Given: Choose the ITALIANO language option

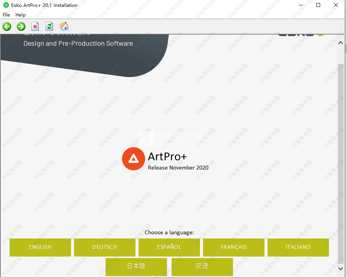Looking at the screenshot, I should point(298,247).
